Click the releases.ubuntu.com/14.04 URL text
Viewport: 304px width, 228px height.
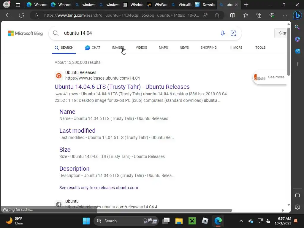[102, 78]
